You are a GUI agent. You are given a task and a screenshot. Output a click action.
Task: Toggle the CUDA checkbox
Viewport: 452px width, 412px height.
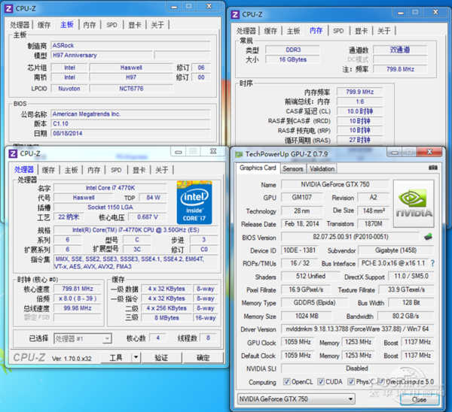[321, 382]
